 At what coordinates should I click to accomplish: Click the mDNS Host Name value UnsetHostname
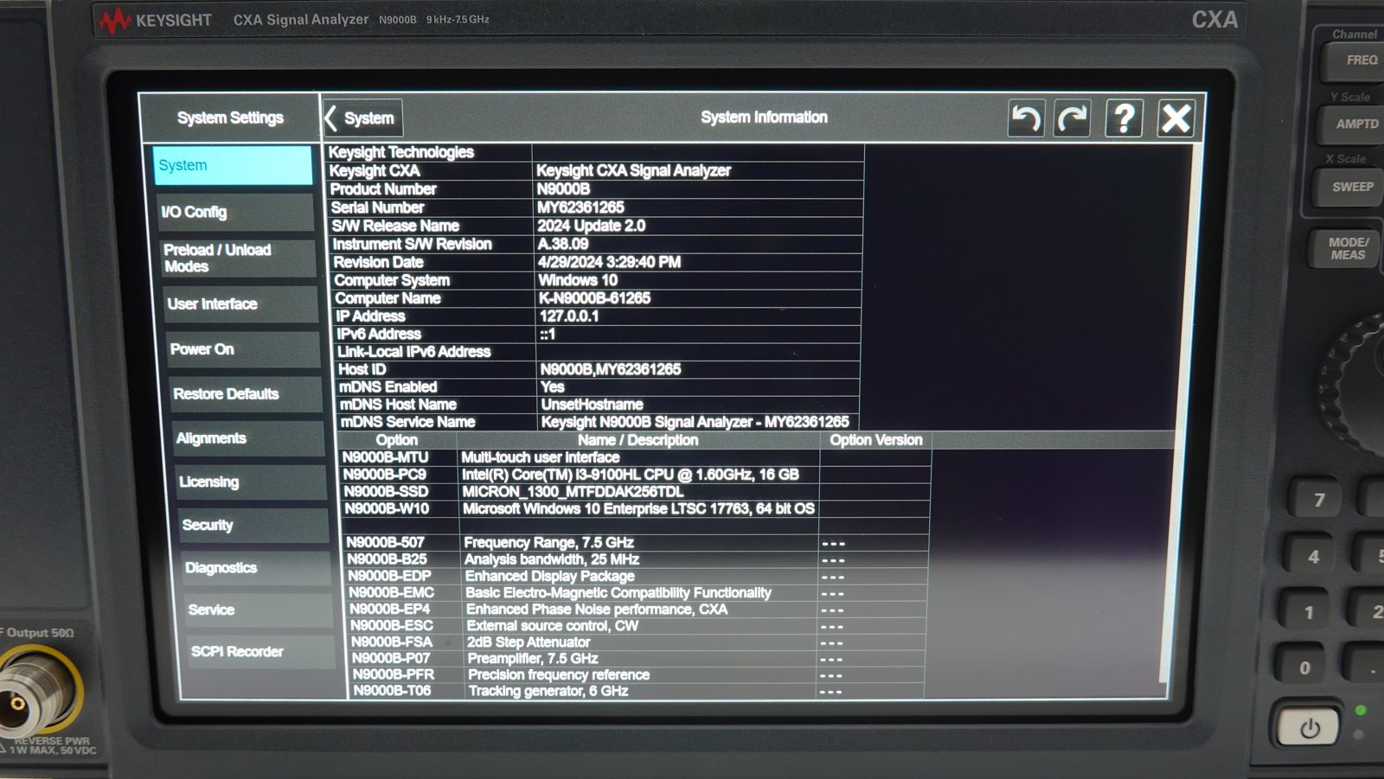593,405
